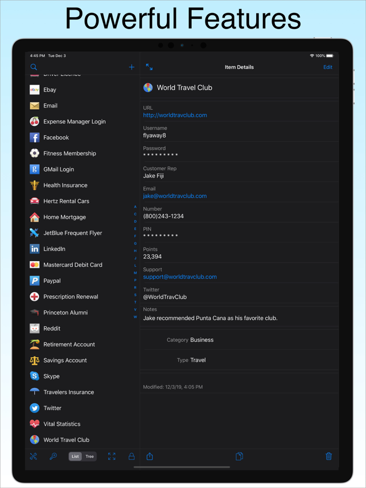The width and height of the screenshot is (366, 488).
Task: Jump to letter H in index
Action: click(x=135, y=251)
